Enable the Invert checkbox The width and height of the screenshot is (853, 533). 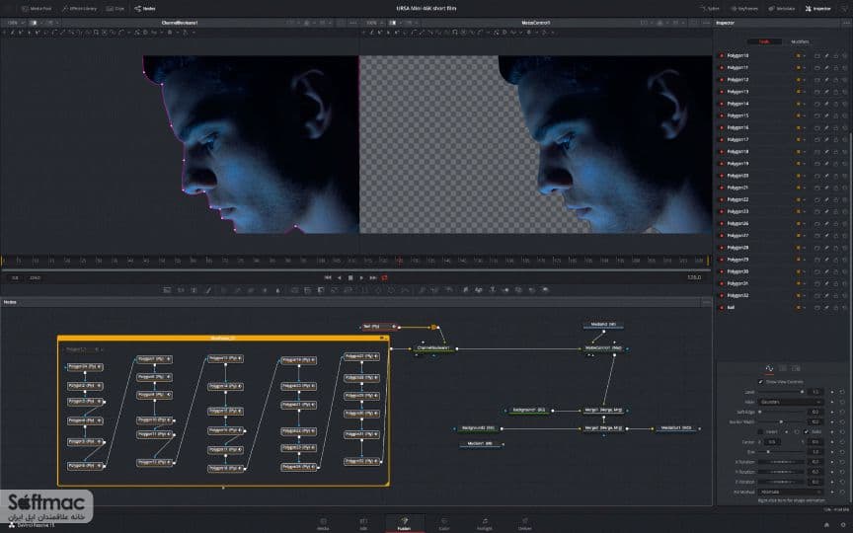pos(760,432)
